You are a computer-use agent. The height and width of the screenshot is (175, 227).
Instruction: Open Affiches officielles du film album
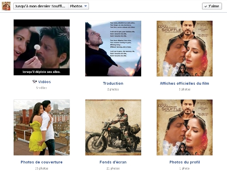[x=184, y=83]
